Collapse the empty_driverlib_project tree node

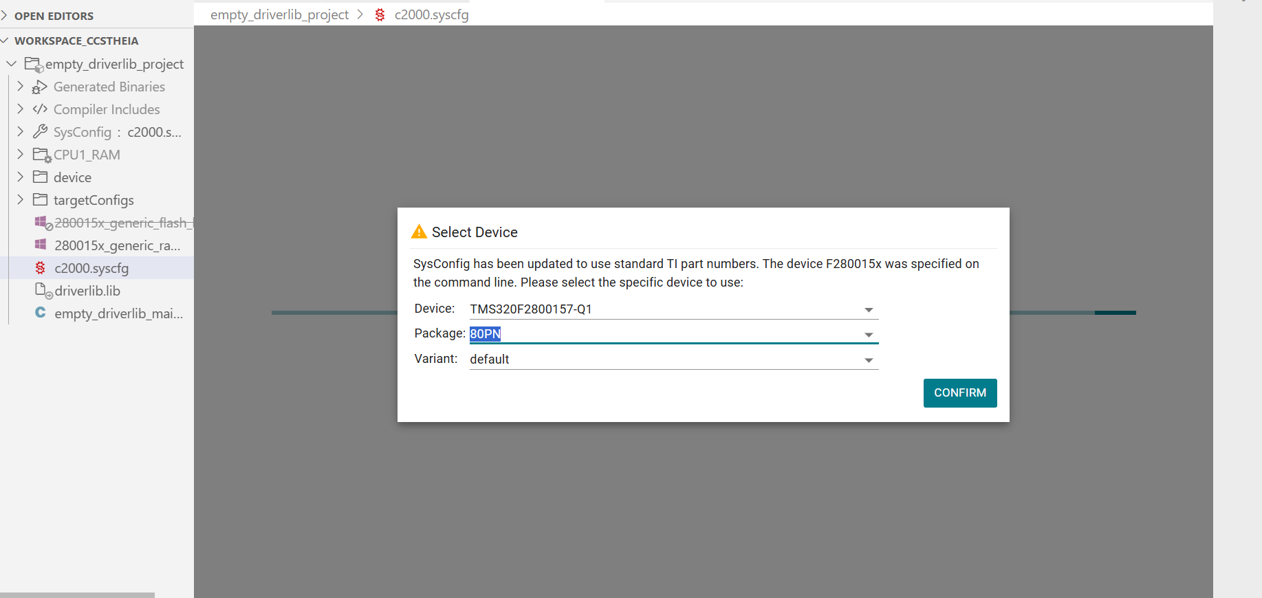(x=11, y=64)
